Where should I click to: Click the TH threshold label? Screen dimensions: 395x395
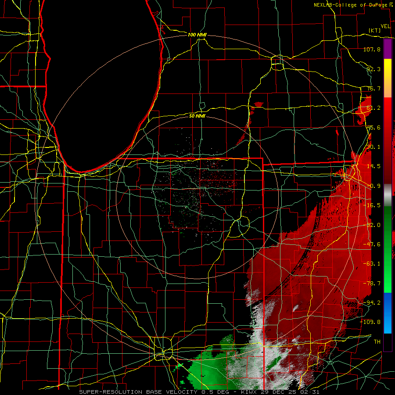(377, 342)
